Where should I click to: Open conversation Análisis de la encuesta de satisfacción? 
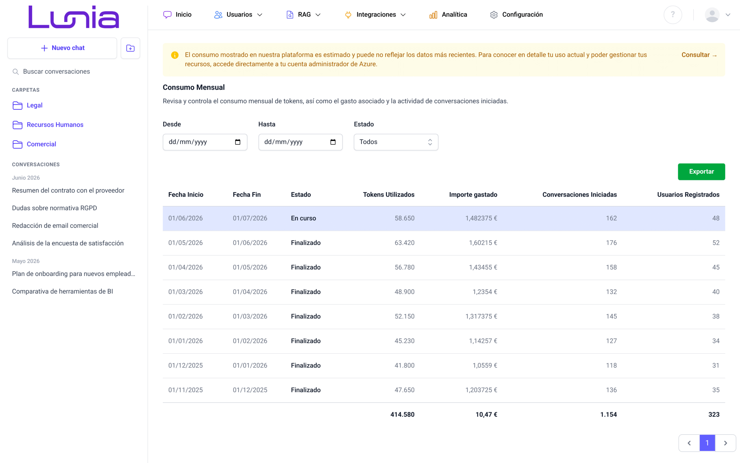68,243
